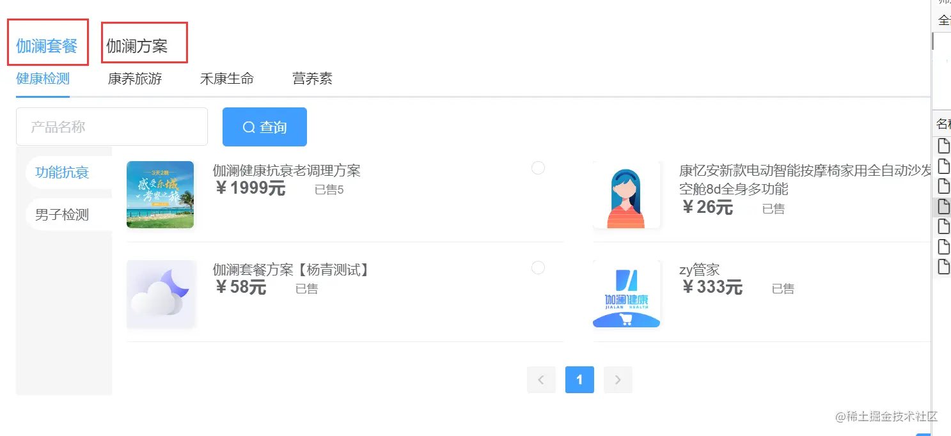The image size is (951, 436).
Task: Open the blue-haired avatar product image
Action: 626,194
